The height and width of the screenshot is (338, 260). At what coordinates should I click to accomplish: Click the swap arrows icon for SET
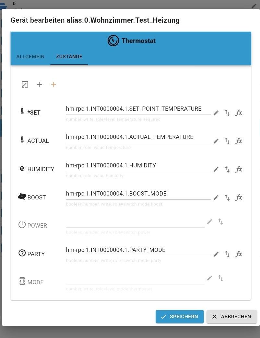227,113
